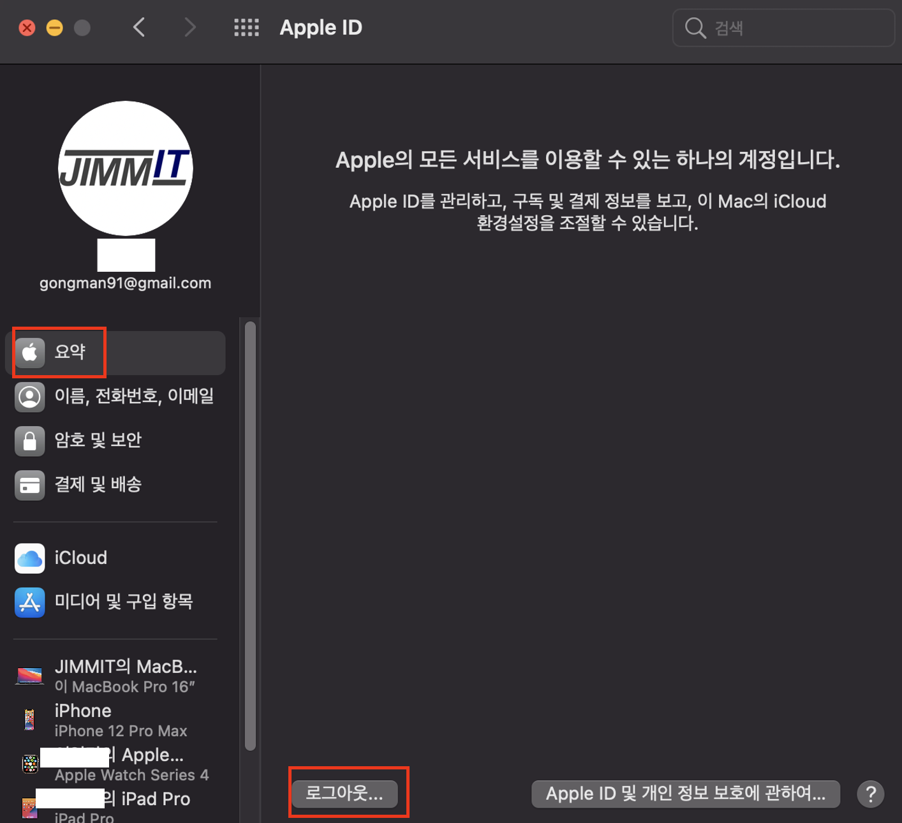
Task: Select the iPhone device entry
Action: pyautogui.click(x=116, y=720)
